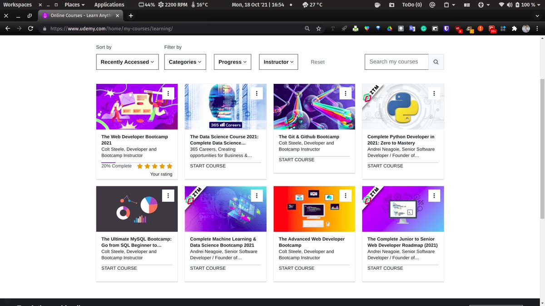Click the 20% Complete progress bar
The height and width of the screenshot is (306, 545).
(137, 162)
